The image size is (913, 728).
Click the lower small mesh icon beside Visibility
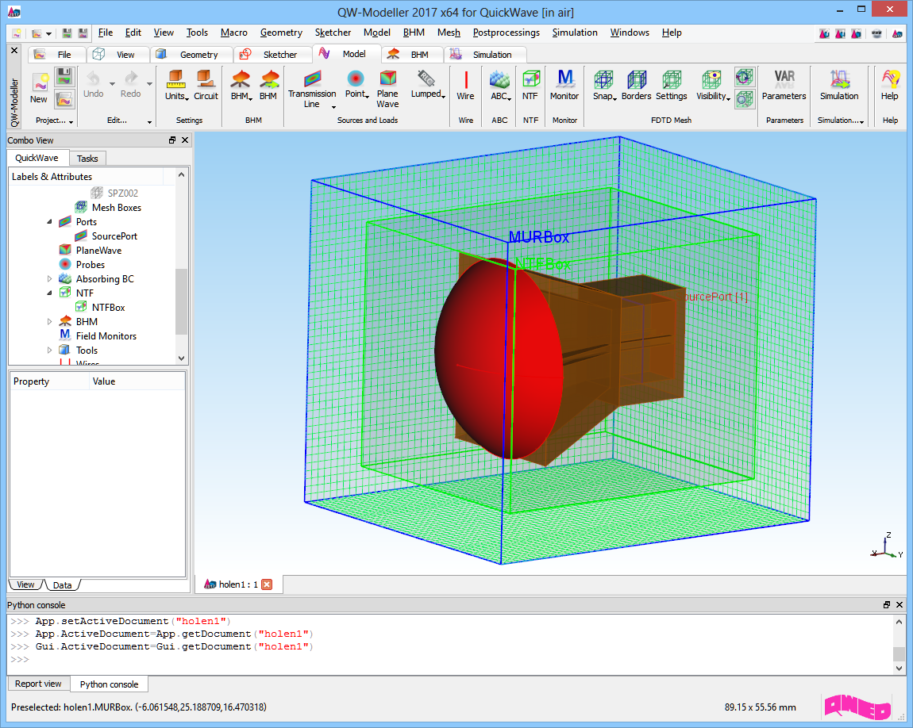pyautogui.click(x=744, y=99)
